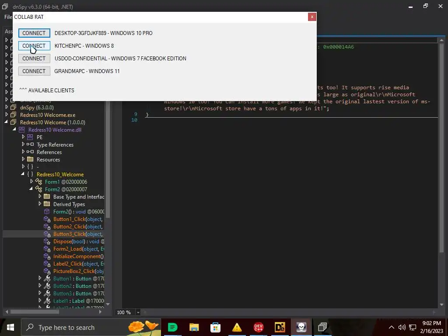Expand the Form1 class node
The width and height of the screenshot is (448, 336).
(x=31, y=182)
